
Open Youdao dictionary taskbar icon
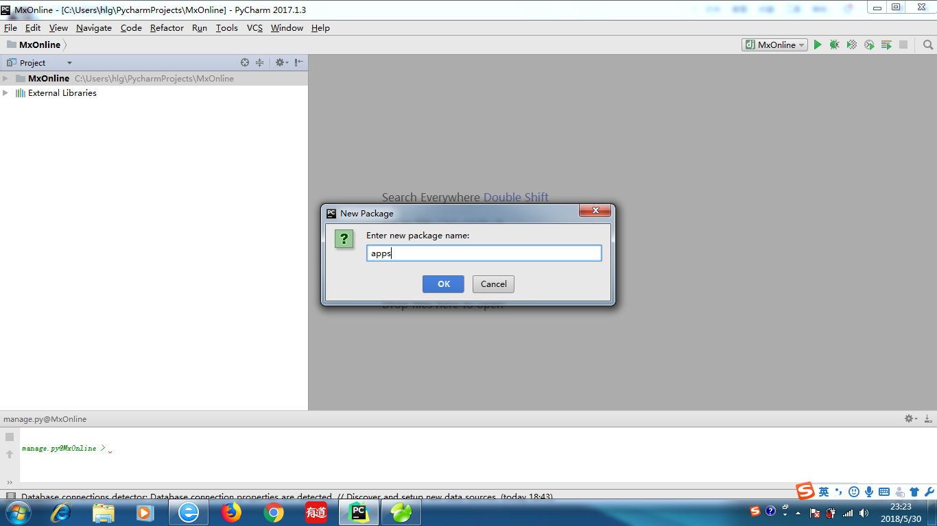tap(316, 512)
